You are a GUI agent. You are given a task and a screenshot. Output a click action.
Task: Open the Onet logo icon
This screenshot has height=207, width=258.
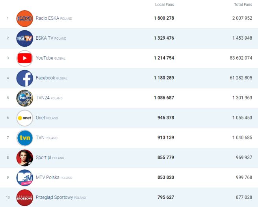click(x=24, y=118)
